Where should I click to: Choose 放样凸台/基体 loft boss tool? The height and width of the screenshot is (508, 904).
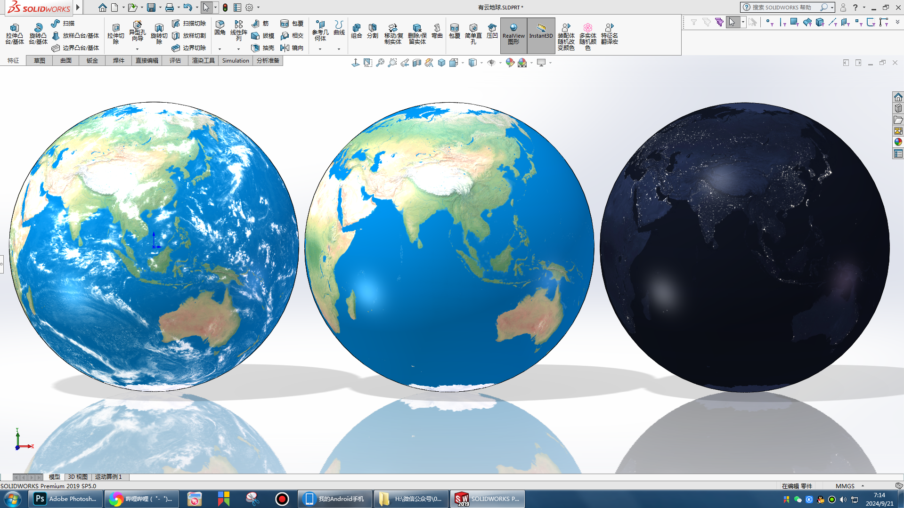[x=75, y=36]
